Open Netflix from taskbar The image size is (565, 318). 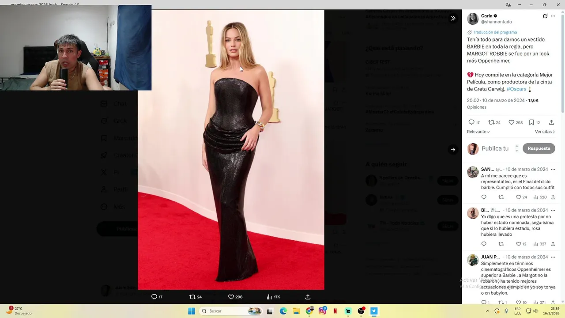pos(335,311)
